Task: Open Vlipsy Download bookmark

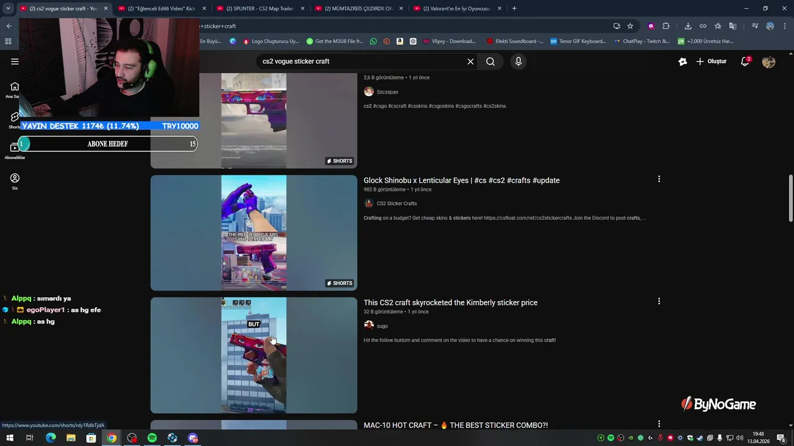Action: point(449,42)
